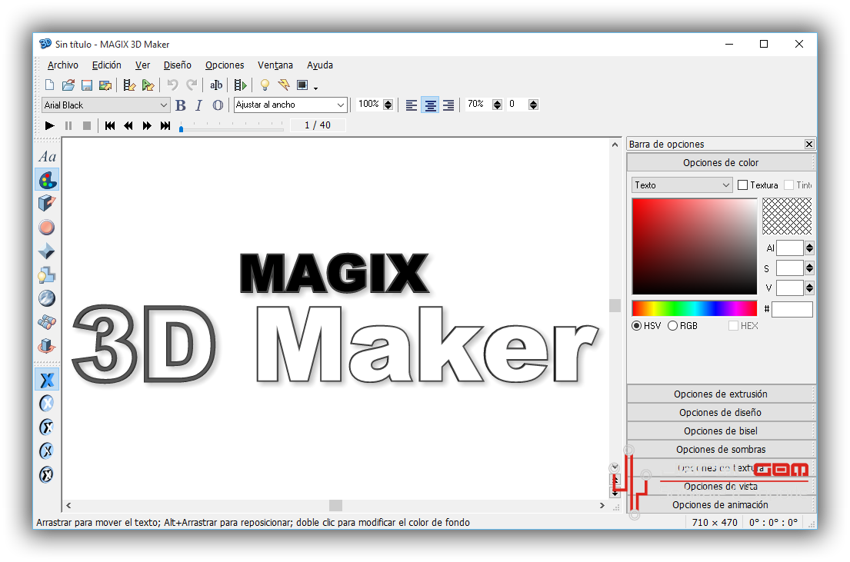Click the lightning bolt icon

284,85
